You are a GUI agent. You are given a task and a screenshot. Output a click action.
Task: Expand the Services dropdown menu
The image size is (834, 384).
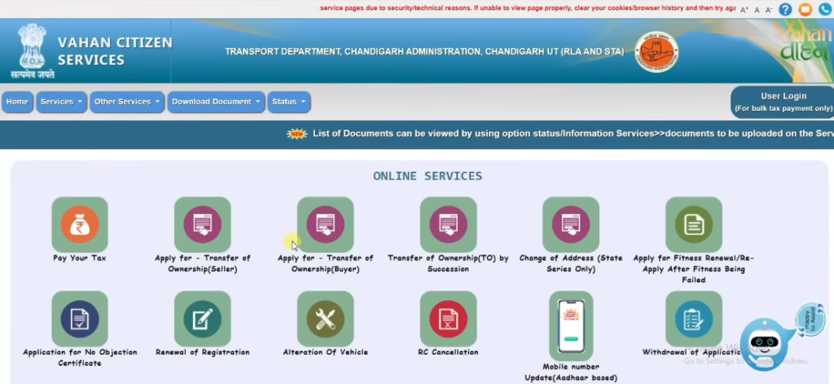click(62, 102)
